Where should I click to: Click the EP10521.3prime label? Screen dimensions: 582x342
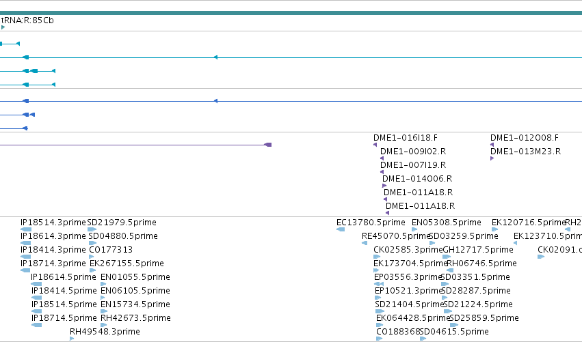click(x=408, y=291)
